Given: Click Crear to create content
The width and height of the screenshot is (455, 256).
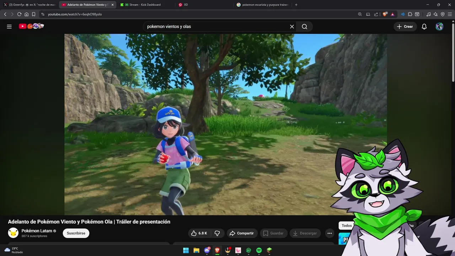Looking at the screenshot, I should (x=405, y=27).
